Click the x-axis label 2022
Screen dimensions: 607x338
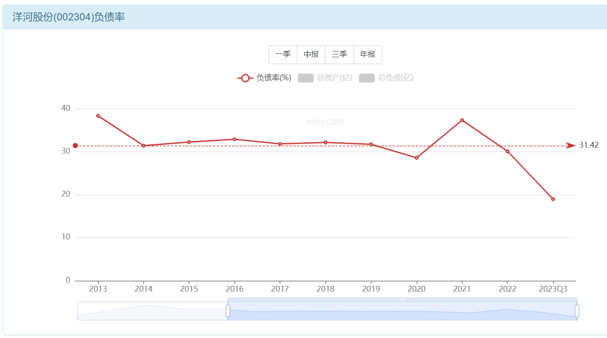pos(508,289)
